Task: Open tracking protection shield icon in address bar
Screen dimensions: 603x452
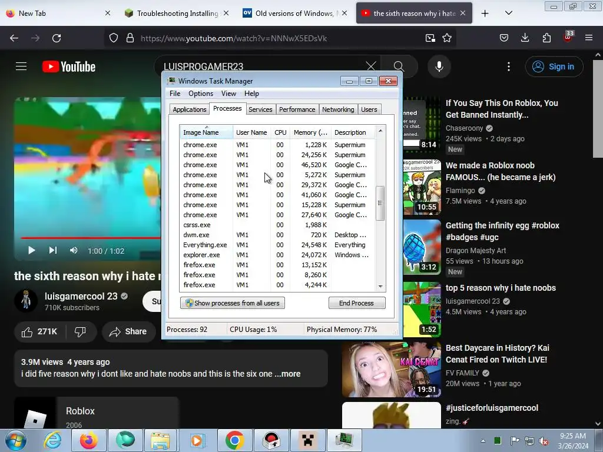Action: coord(114,38)
